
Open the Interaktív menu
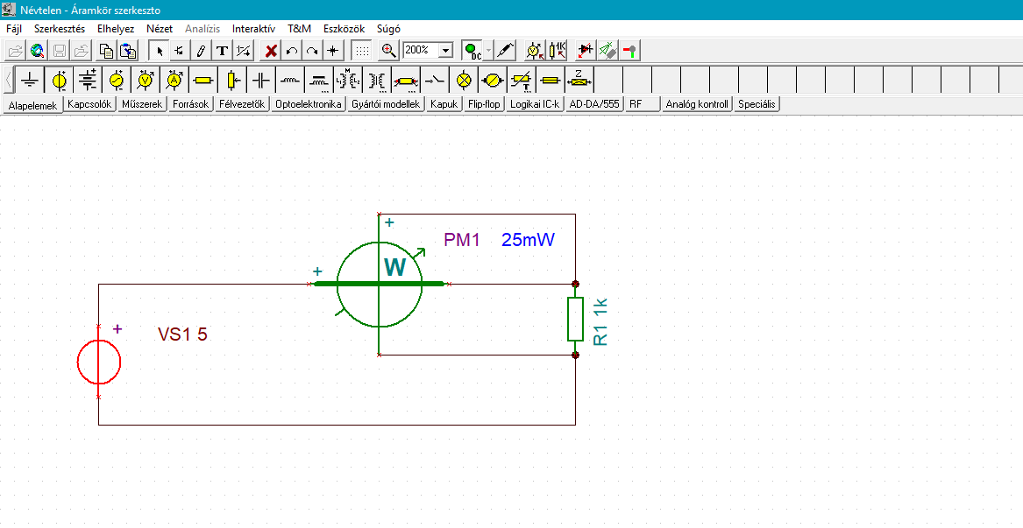[x=253, y=28]
